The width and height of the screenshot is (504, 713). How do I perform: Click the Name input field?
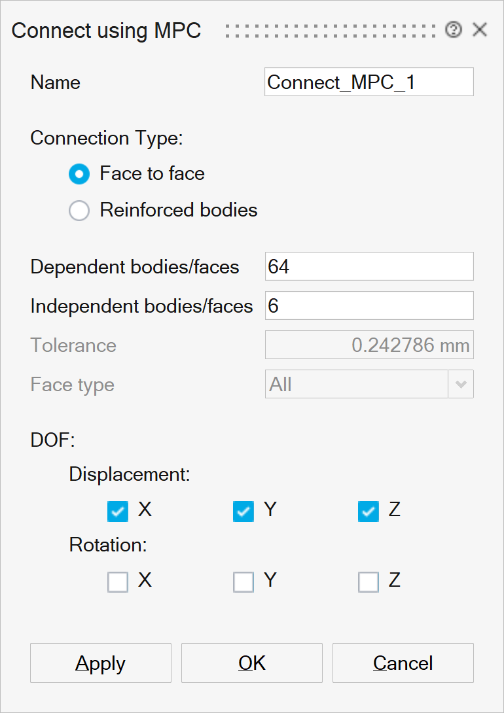[369, 82]
